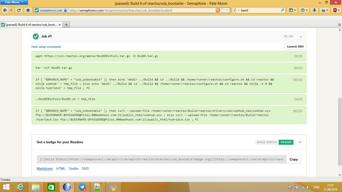342x192 pixels.
Task: Click the Job #1 heading
Action: tap(46, 36)
